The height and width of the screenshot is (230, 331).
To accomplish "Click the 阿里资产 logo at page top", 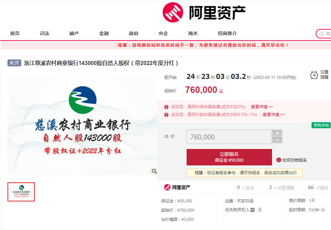I will click(204, 12).
